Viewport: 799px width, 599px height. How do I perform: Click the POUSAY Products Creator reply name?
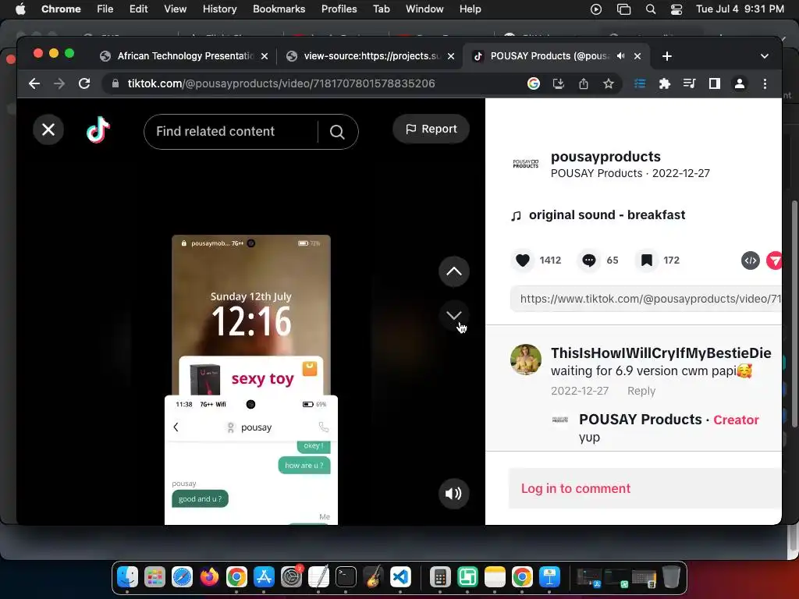pos(640,419)
